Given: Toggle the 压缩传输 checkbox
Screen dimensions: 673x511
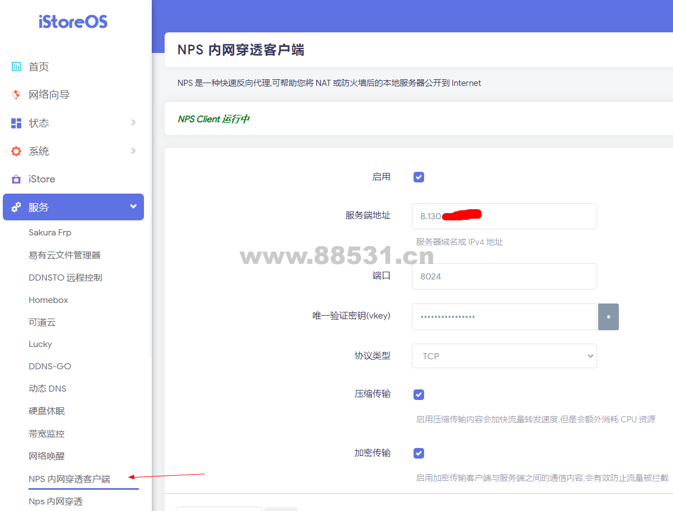Looking at the screenshot, I should 419,395.
